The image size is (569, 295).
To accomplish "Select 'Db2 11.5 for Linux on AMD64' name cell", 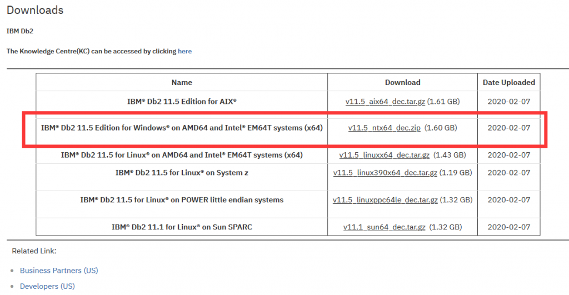I will [x=182, y=155].
